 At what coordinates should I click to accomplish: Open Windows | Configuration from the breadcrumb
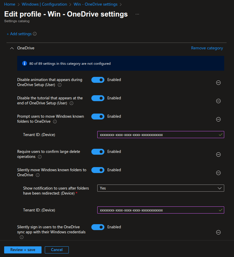tap(44, 4)
